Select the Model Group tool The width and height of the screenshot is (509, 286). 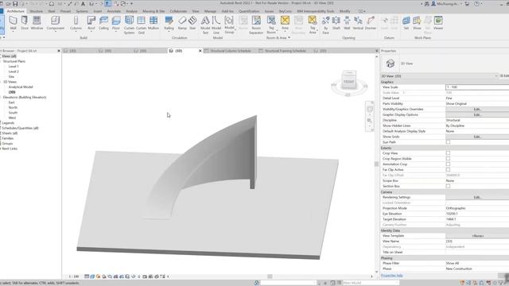(x=229, y=25)
